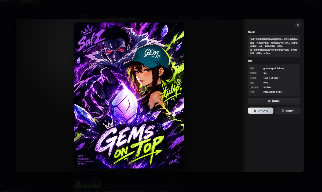Click the compare icon in 前后对比
Viewport: 322px width, 192px height.
pos(269,101)
